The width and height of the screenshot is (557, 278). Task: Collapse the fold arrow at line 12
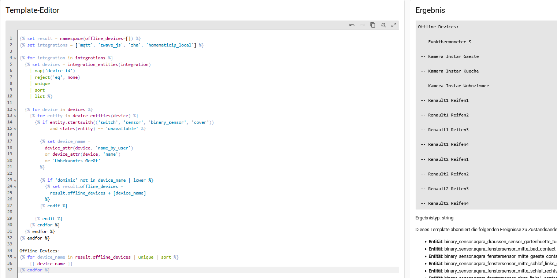(15, 110)
